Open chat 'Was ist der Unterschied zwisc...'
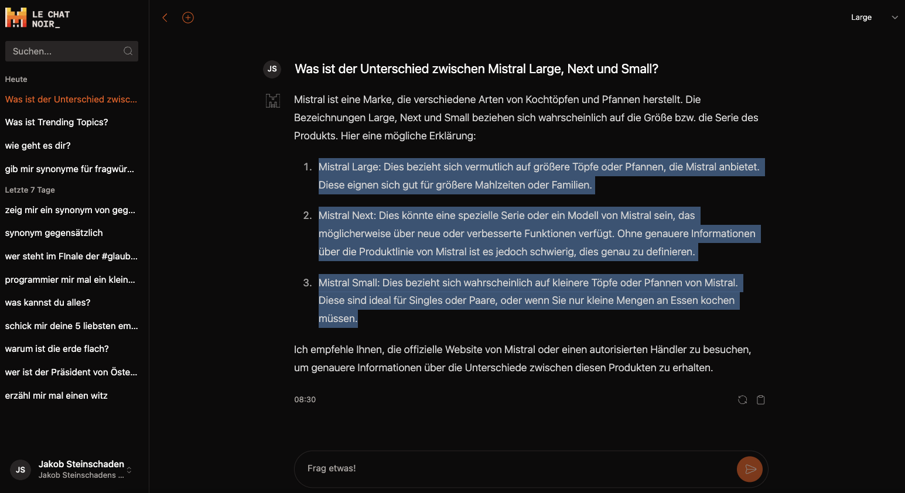The height and width of the screenshot is (493, 905). coord(71,100)
